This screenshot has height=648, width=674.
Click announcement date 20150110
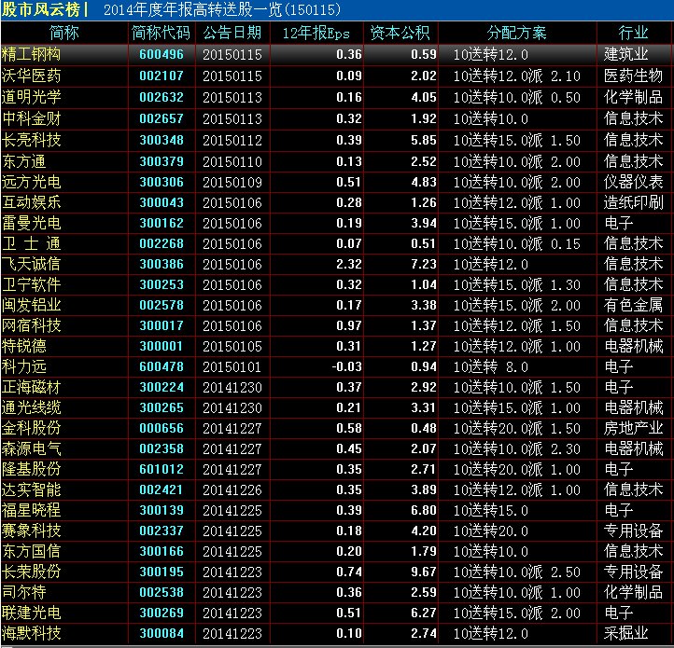[x=232, y=162]
